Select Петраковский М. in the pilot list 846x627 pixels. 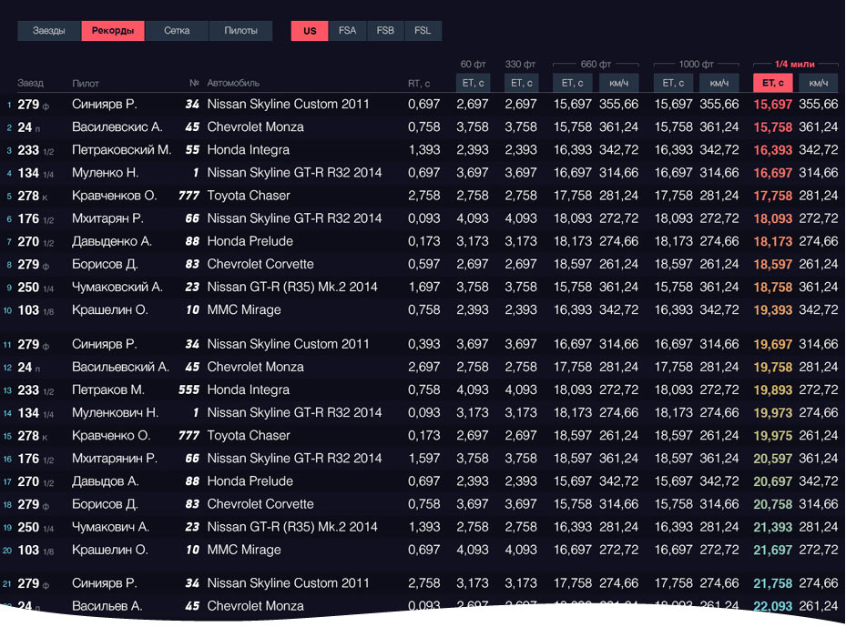coord(121,150)
